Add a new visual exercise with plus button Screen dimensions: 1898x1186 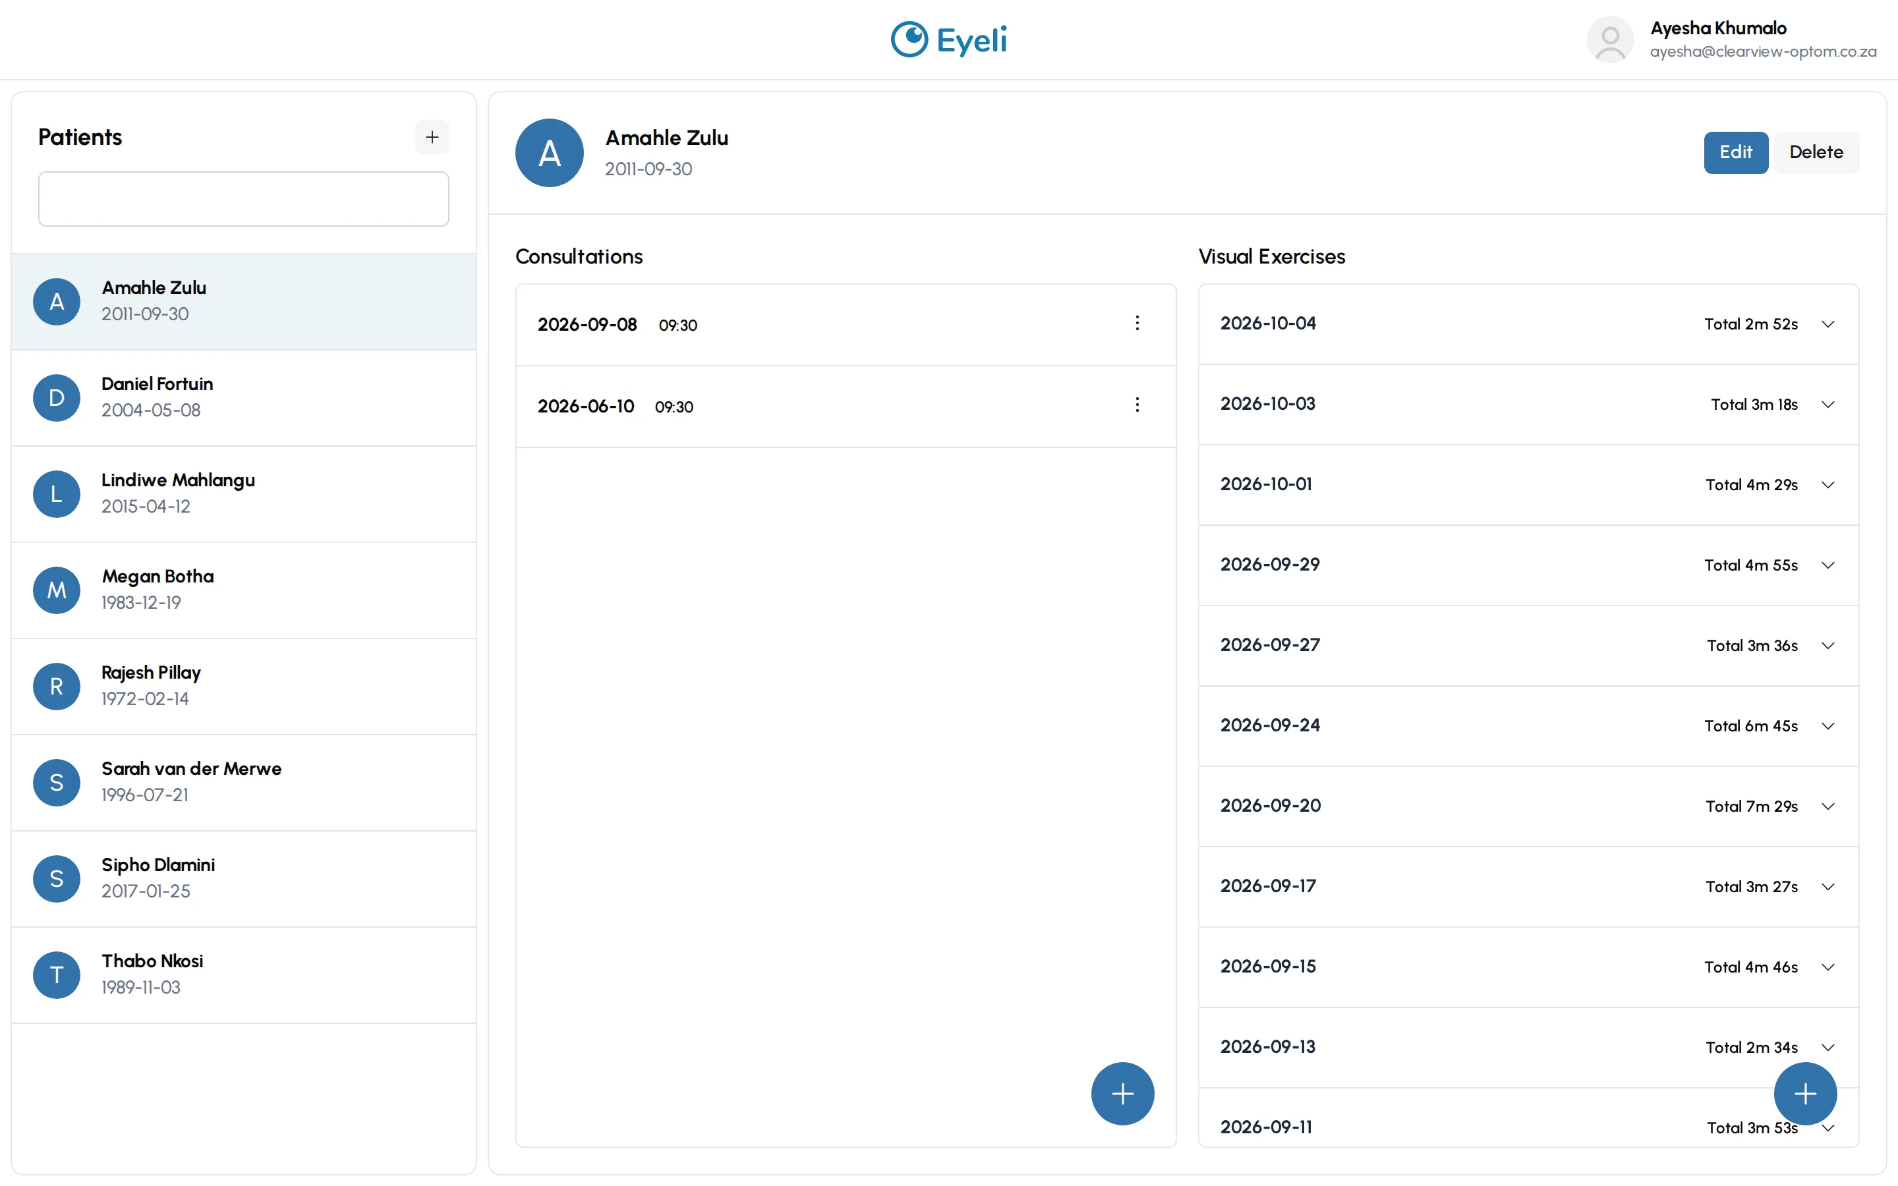tap(1806, 1094)
